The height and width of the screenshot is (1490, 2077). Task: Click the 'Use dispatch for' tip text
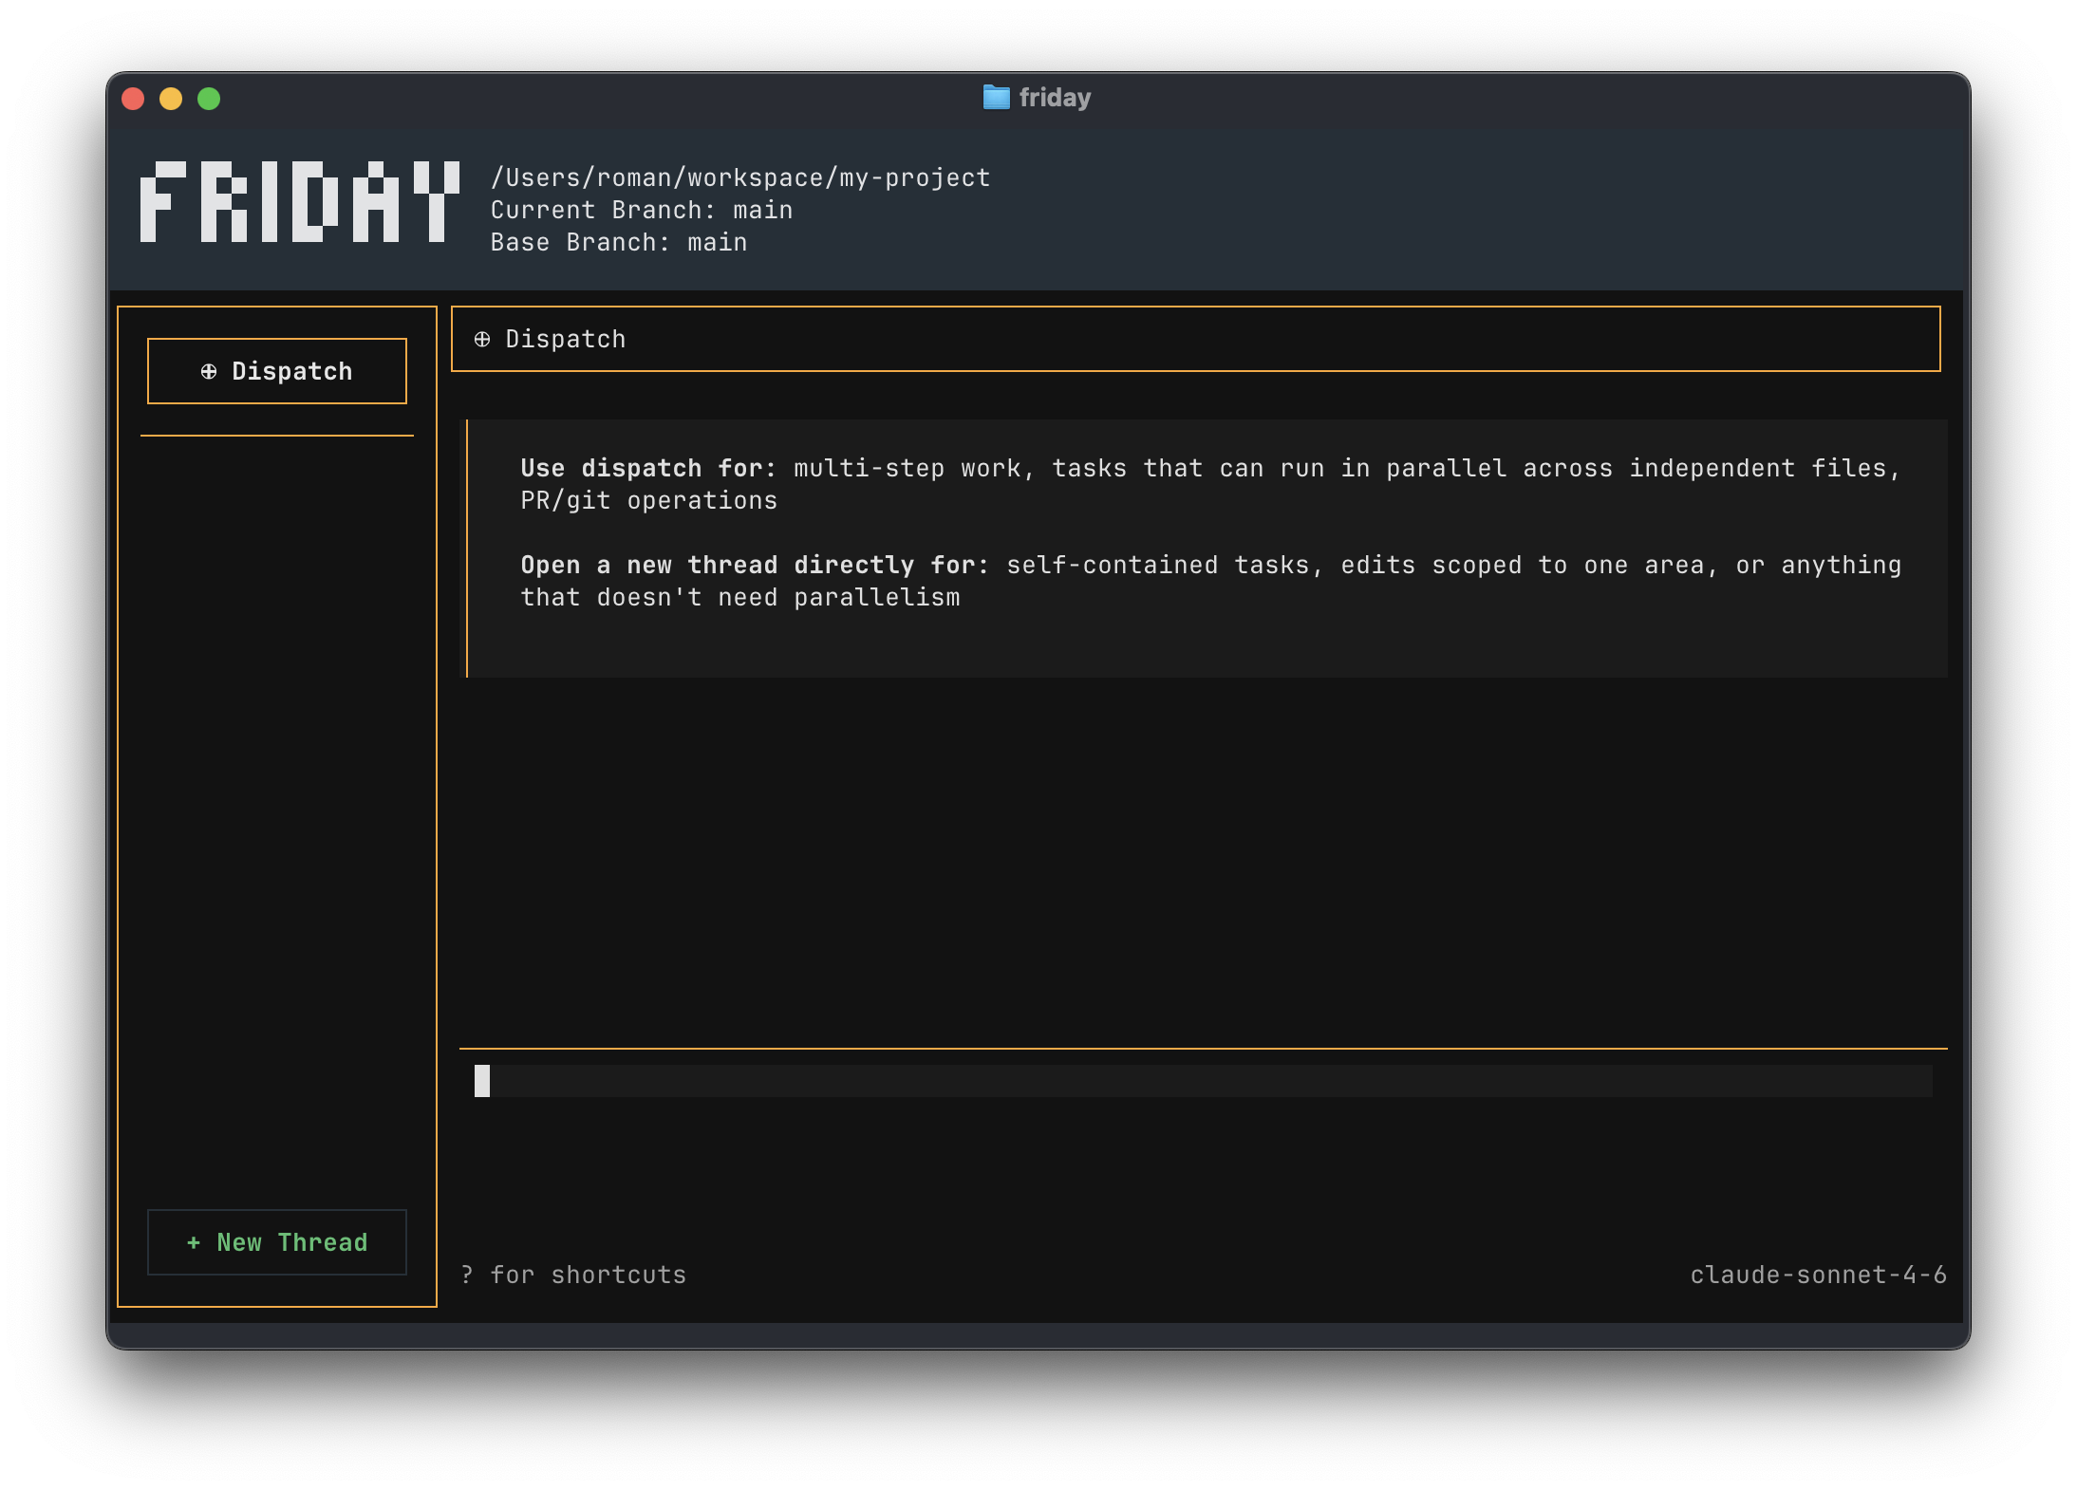coord(648,468)
